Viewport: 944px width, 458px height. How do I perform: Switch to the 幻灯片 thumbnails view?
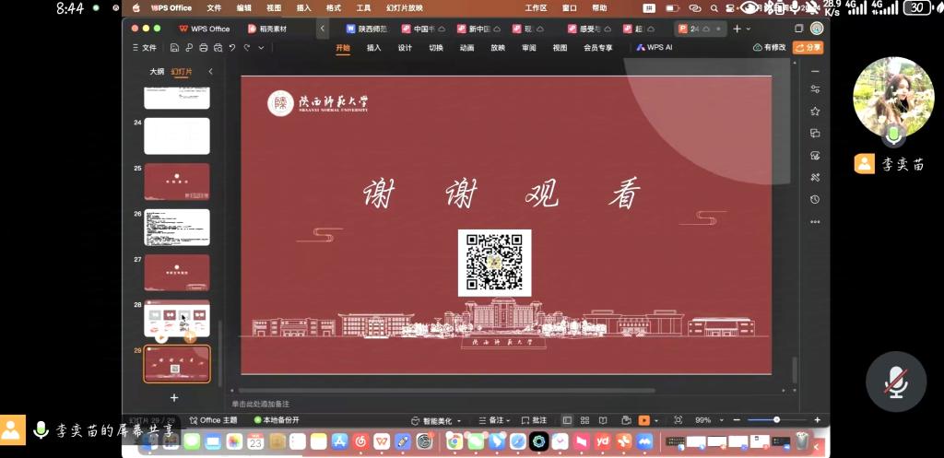(182, 72)
